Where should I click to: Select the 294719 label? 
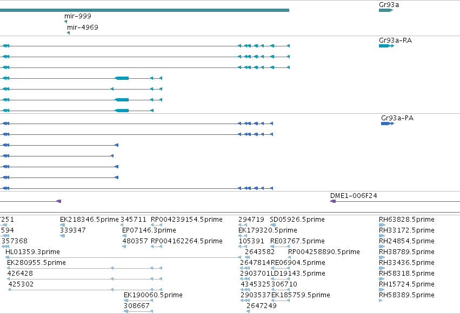251,220
